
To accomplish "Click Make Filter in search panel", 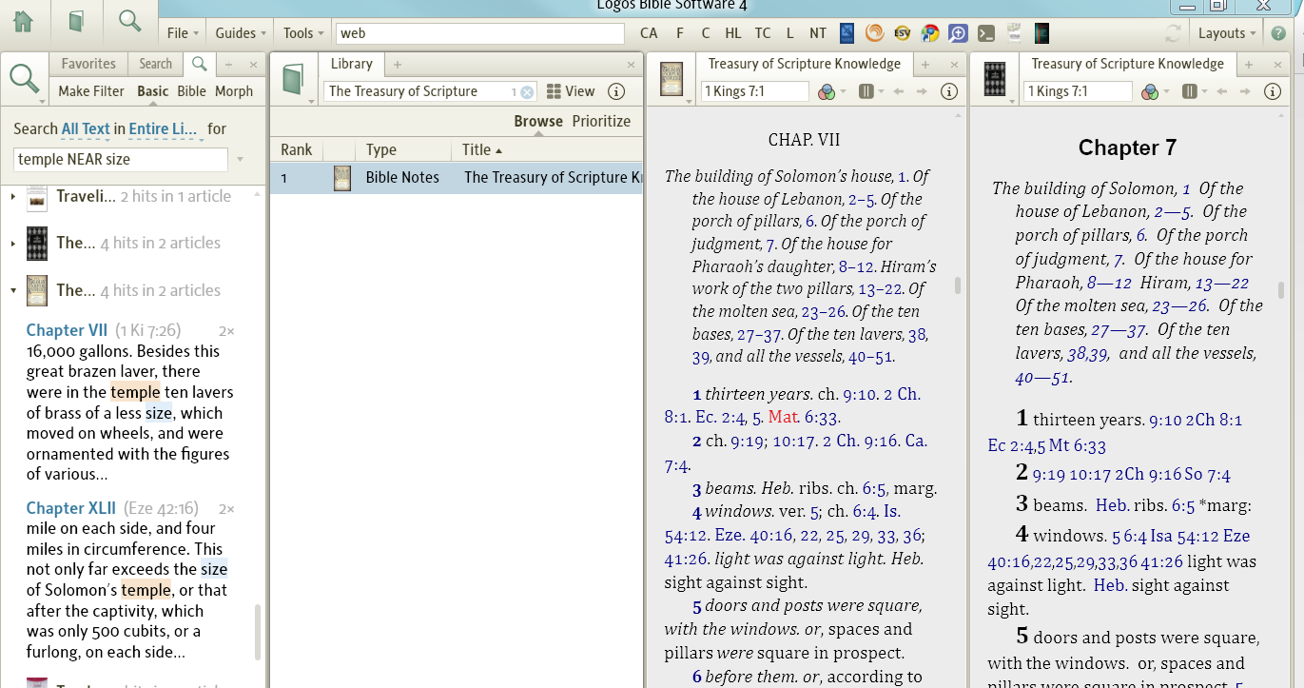I will 91,91.
